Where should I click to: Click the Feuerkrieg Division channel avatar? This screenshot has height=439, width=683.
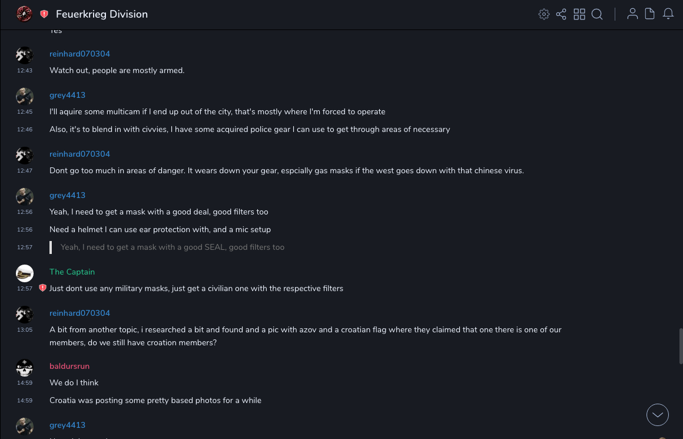click(24, 14)
